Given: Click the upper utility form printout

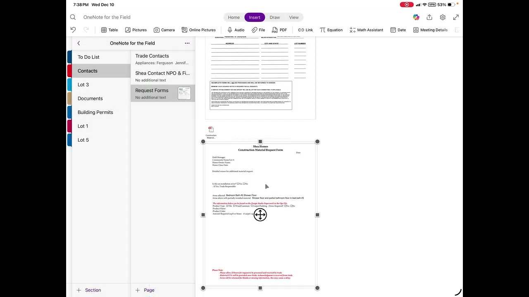Looking at the screenshot, I should pyautogui.click(x=260, y=78).
